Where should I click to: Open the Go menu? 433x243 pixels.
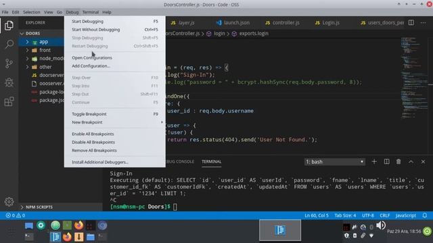[60, 12]
